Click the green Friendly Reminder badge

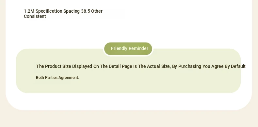128,49
